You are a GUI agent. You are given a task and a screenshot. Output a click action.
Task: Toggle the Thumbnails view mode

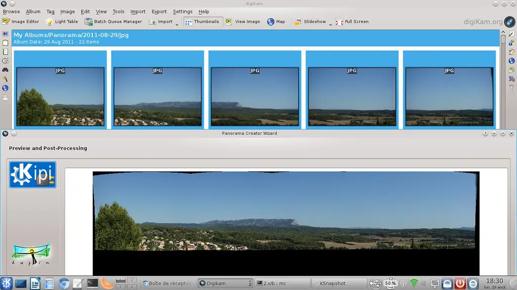[x=202, y=22]
